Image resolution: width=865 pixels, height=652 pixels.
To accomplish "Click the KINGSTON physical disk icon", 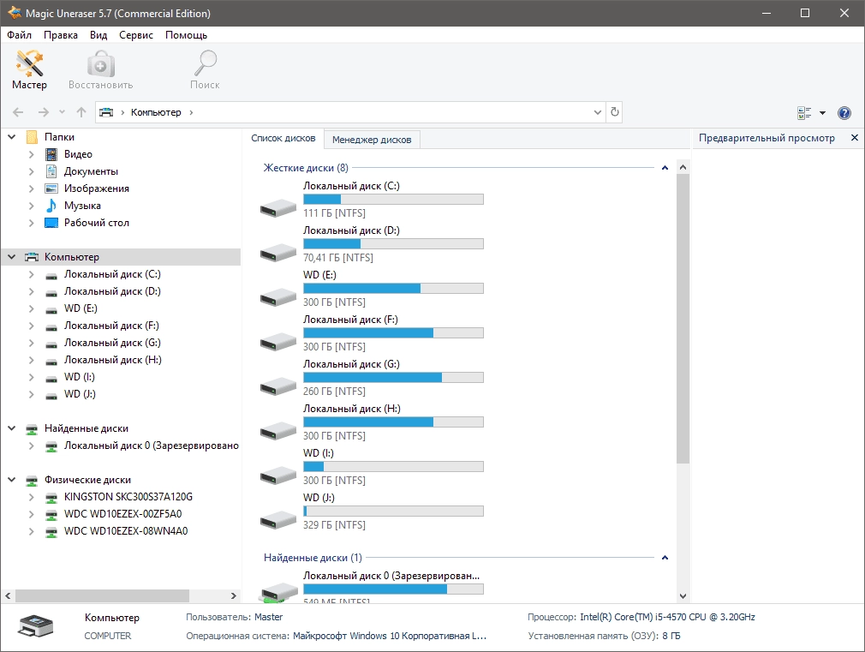I will (x=51, y=498).
